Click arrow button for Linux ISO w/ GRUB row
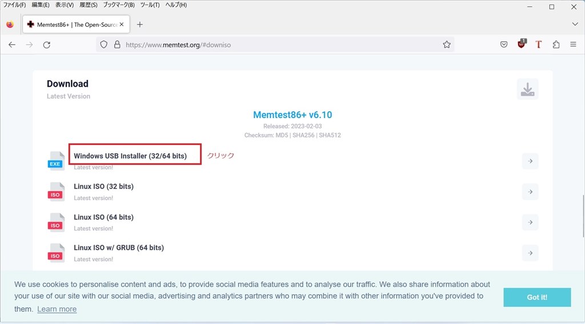Screen dimensions: 585x324 click(x=530, y=253)
